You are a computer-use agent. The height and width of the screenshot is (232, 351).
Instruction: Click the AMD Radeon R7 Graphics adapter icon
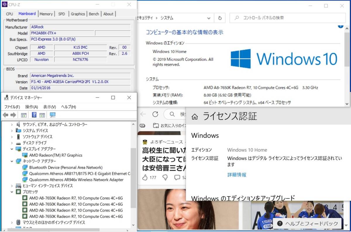pos(25,155)
